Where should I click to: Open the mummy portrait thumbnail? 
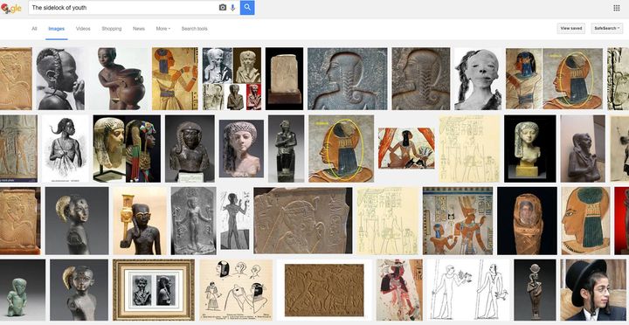[x=527, y=221]
